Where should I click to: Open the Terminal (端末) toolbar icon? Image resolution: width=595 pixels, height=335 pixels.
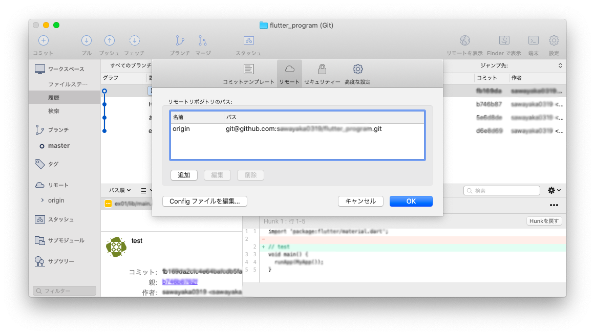pyautogui.click(x=534, y=40)
